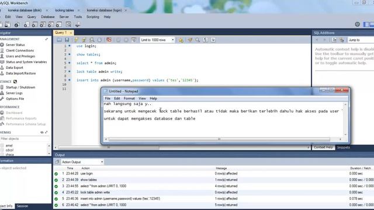Open the Query menu
Viewport: 374px width, 210px height.
[x=32, y=17]
